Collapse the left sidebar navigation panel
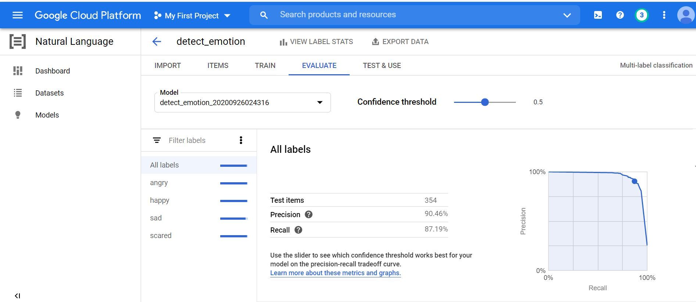 (x=17, y=296)
